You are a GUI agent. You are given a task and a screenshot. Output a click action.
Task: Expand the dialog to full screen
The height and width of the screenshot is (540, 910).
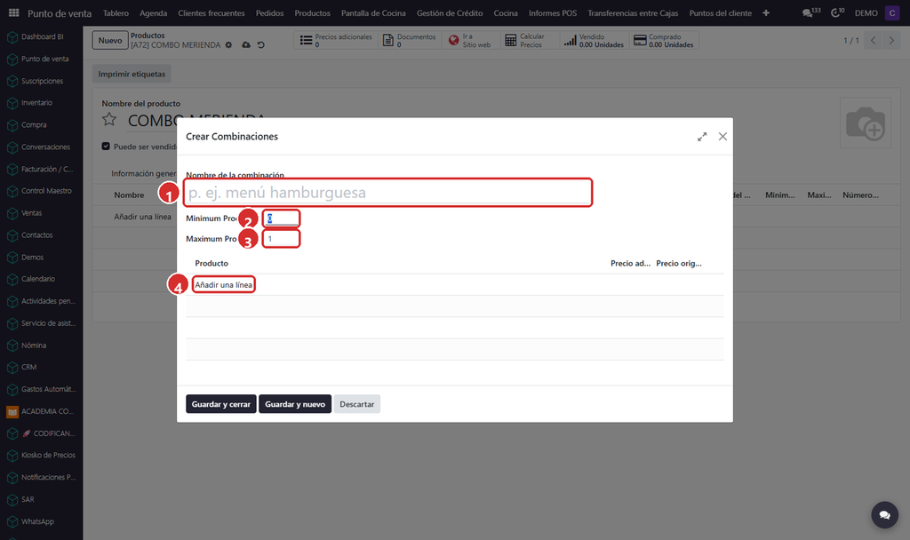[x=702, y=137]
